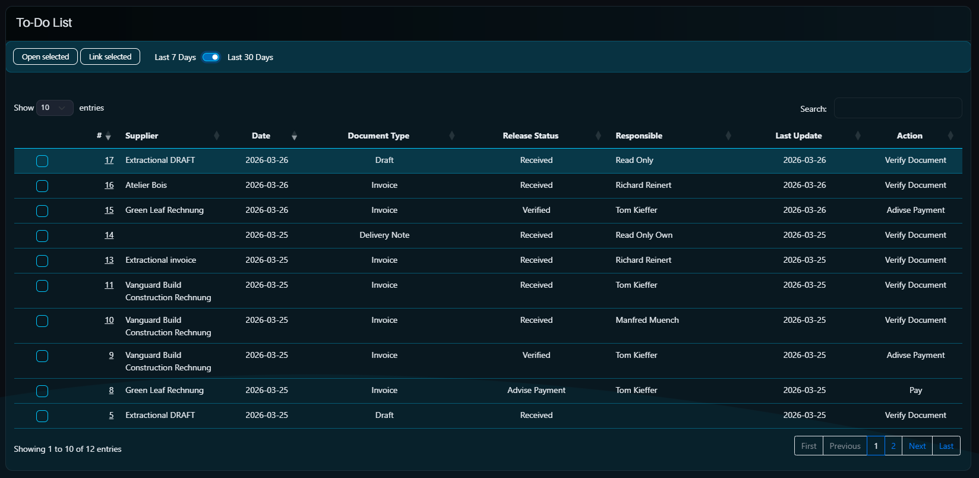The image size is (979, 478).
Task: Go to page 2 of the table
Action: (x=893, y=446)
